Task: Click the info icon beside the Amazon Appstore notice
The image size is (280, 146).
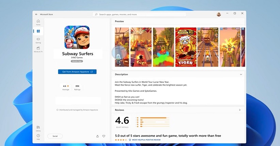Action: pos(57,110)
